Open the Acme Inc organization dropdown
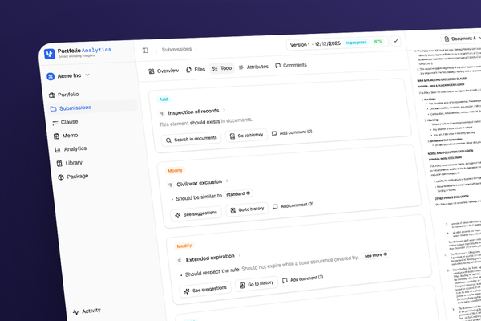481x321 pixels. [68, 75]
